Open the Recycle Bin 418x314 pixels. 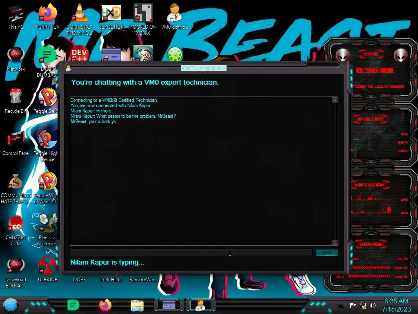(x=16, y=101)
